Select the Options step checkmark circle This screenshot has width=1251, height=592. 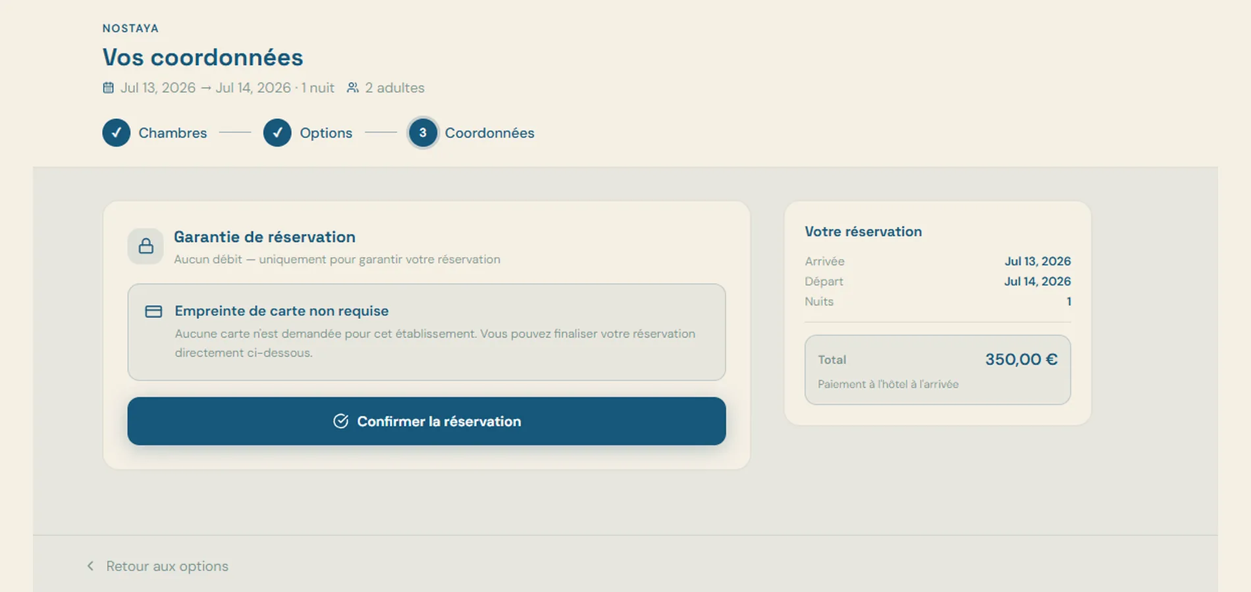(277, 133)
